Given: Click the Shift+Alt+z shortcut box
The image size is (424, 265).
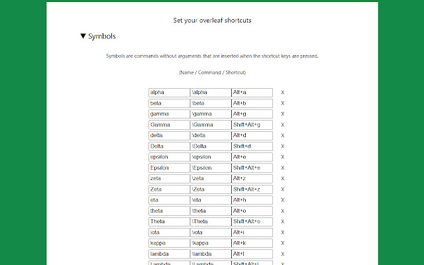Looking at the screenshot, I should (252, 189).
